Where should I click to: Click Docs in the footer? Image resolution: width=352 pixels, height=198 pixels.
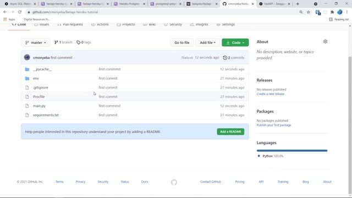145,182
